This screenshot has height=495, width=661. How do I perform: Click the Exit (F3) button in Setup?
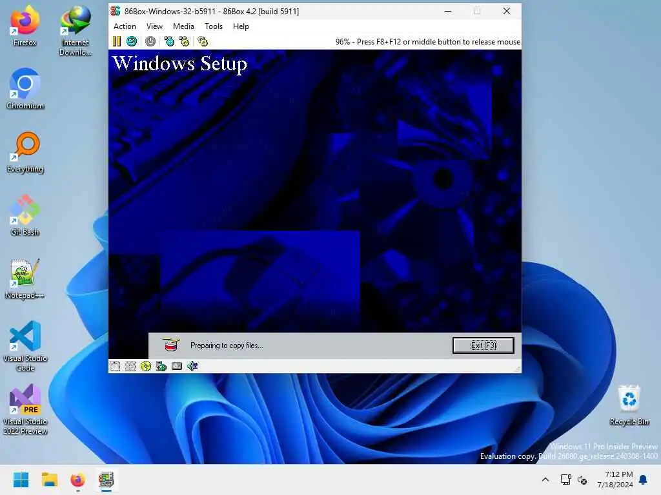click(x=483, y=345)
